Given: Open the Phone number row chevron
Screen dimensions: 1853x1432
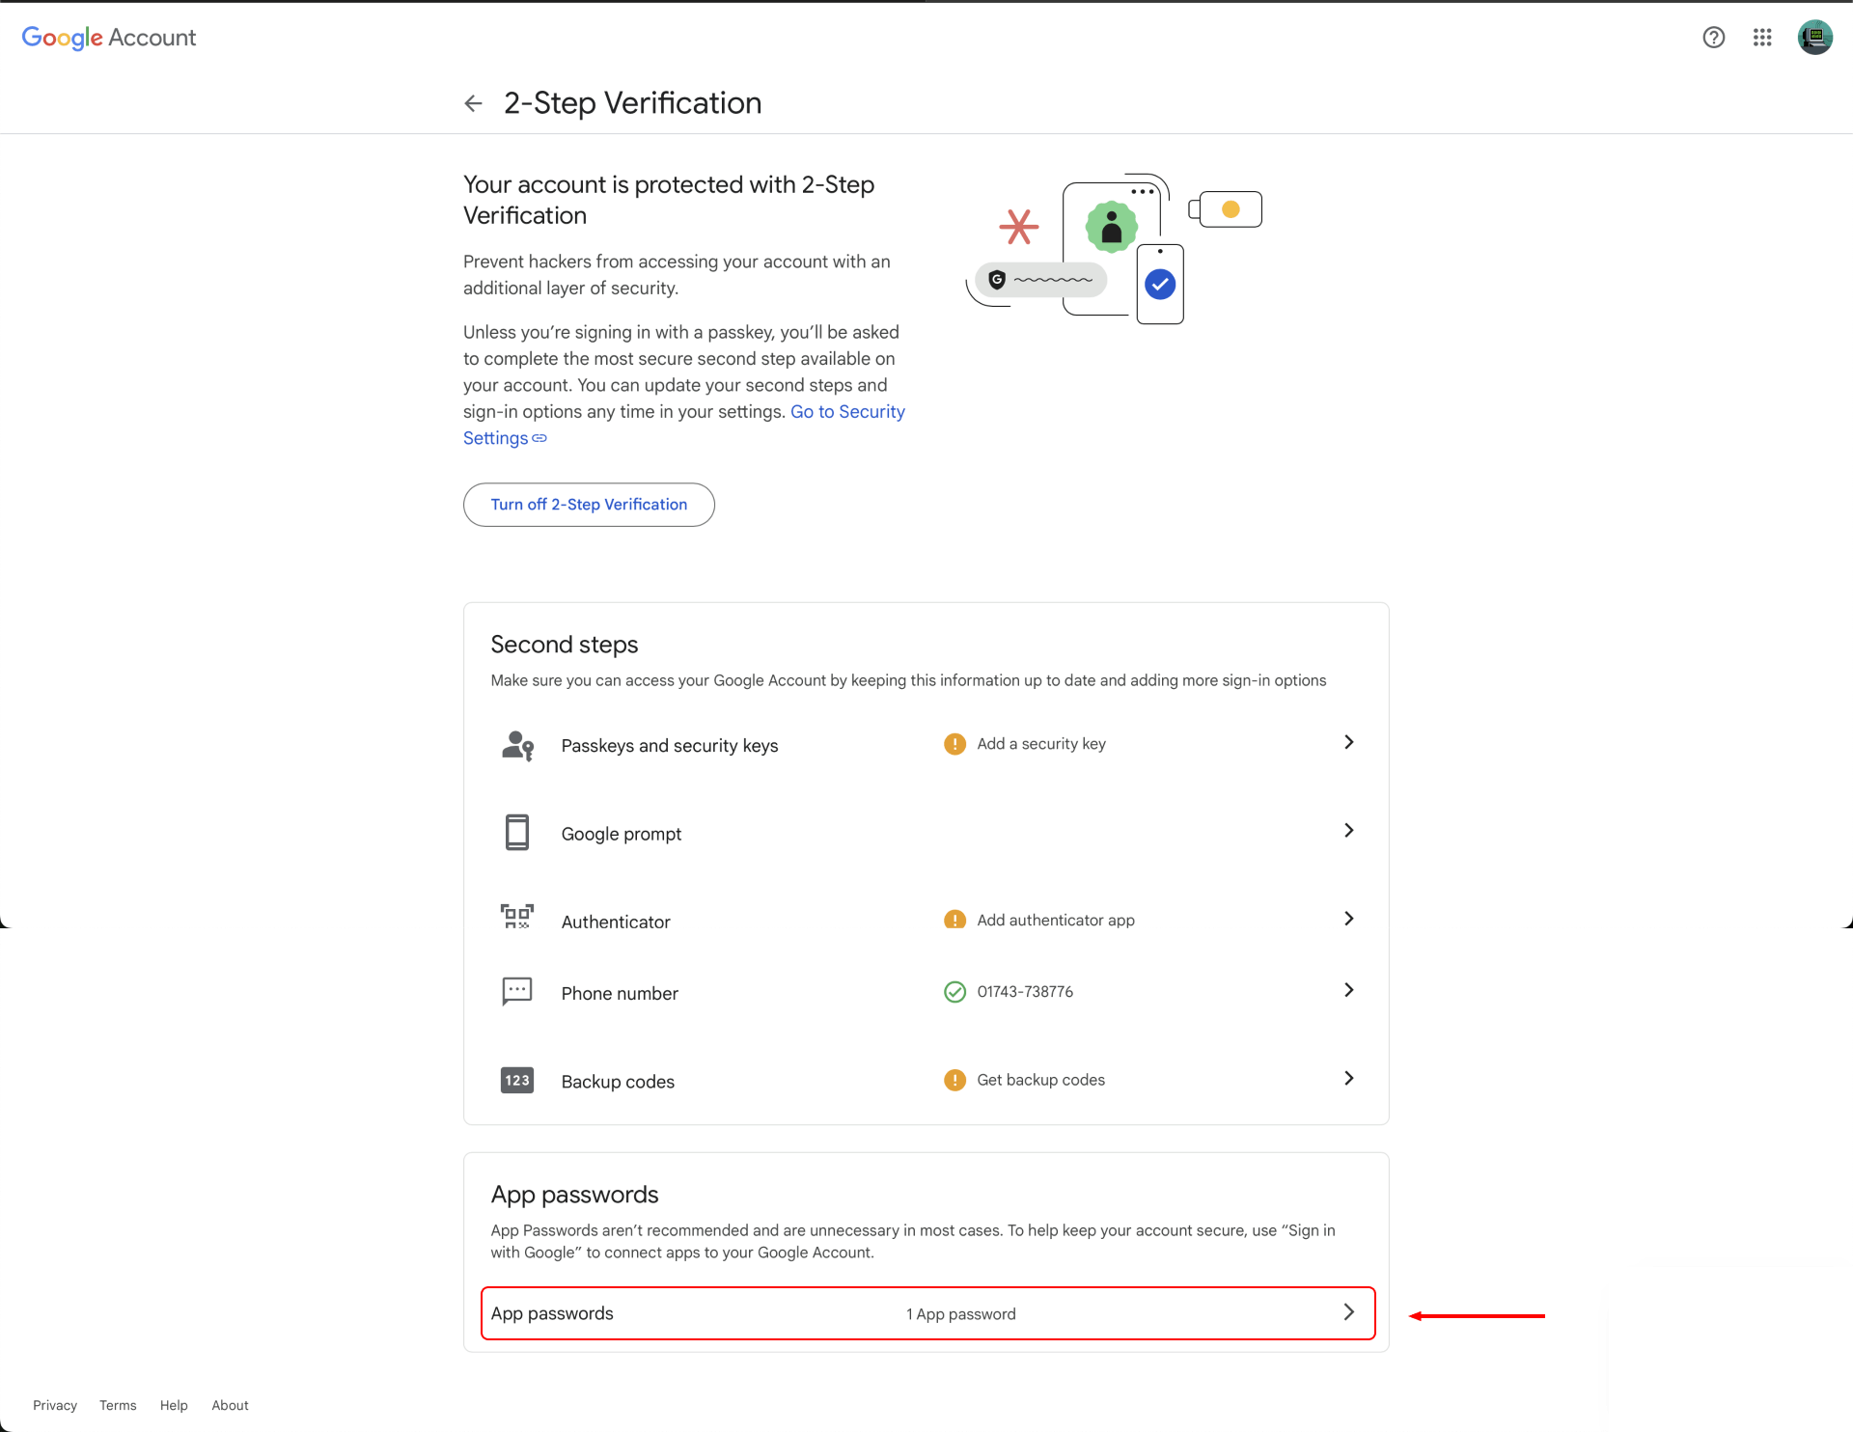Looking at the screenshot, I should pyautogui.click(x=1348, y=990).
